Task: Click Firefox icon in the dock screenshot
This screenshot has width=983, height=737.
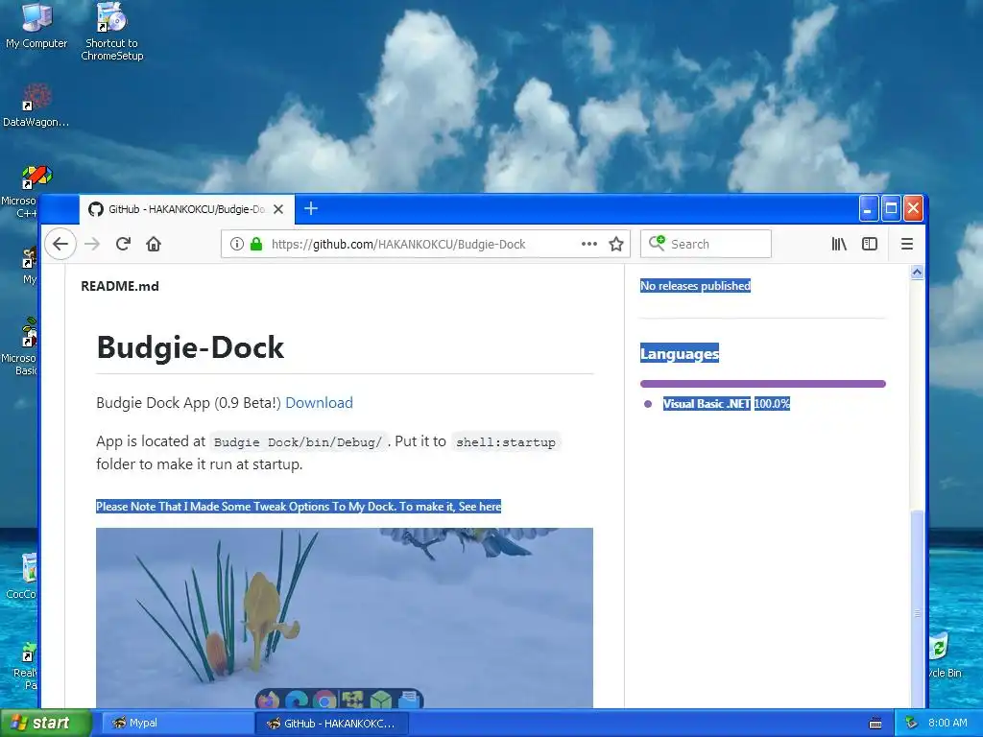Action: tap(268, 699)
